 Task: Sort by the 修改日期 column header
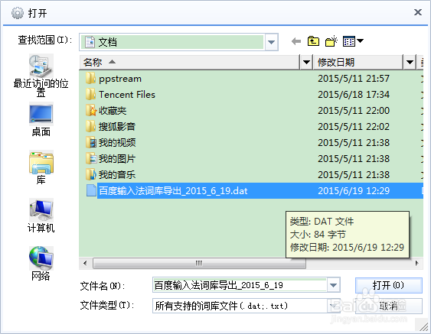coord(358,63)
